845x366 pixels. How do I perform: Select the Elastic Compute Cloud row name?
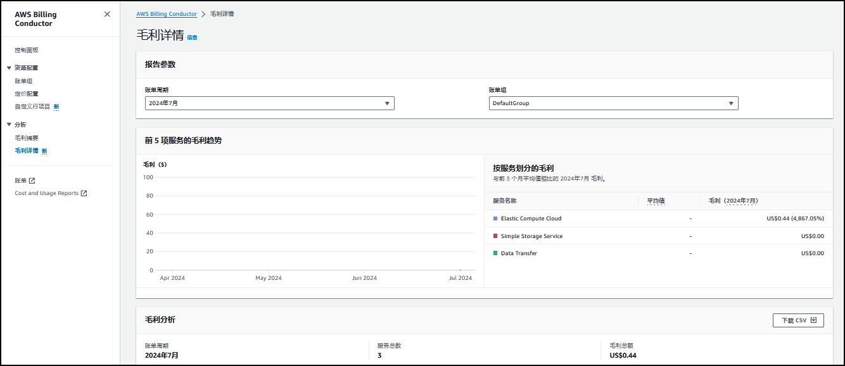tap(531, 218)
